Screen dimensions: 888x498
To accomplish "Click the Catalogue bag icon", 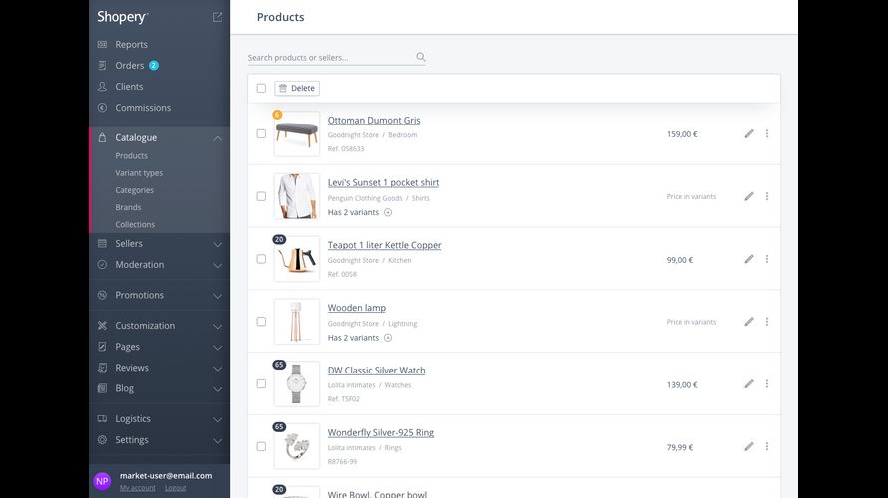I will click(102, 137).
